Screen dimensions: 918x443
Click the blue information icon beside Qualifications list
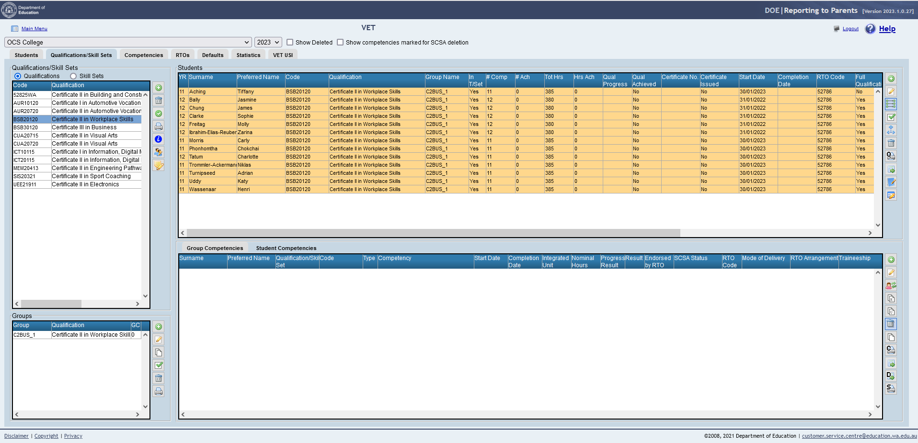pyautogui.click(x=159, y=139)
